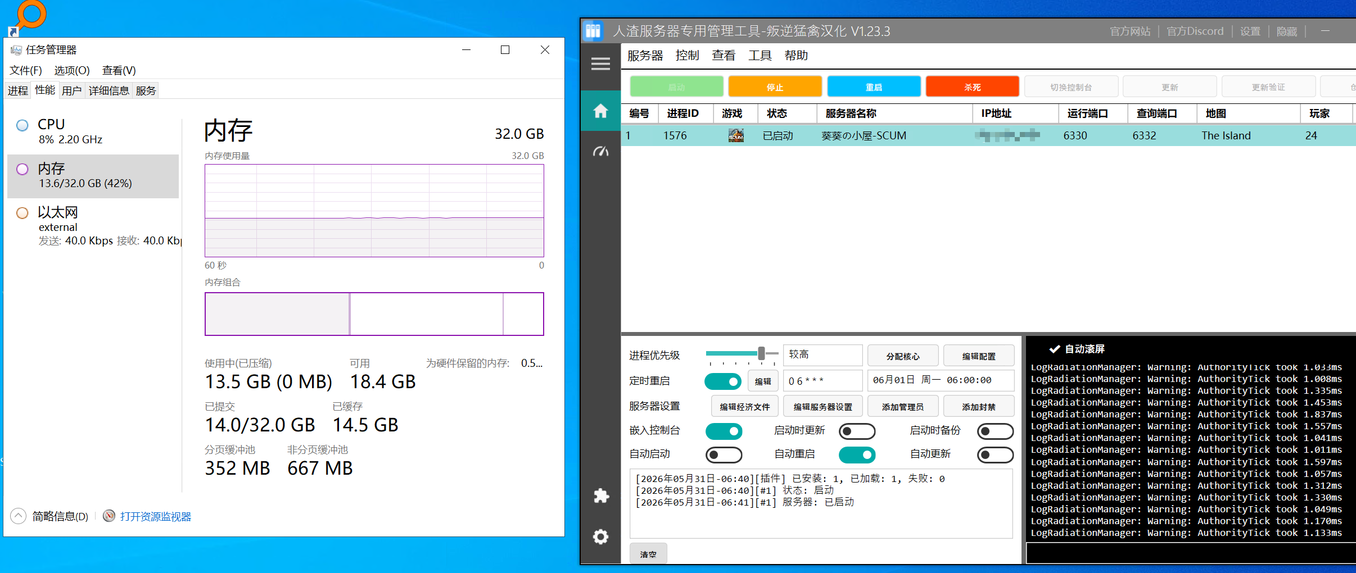Sort by the 服务器名称 column header
1356x573 pixels.
pos(895,113)
